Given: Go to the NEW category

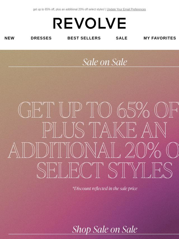Looking at the screenshot, I should [10, 38].
